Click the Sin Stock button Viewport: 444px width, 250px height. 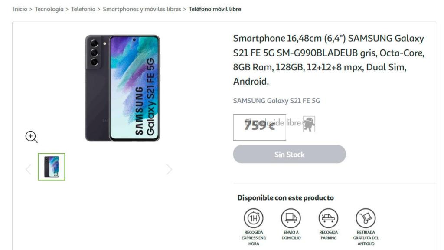289,154
